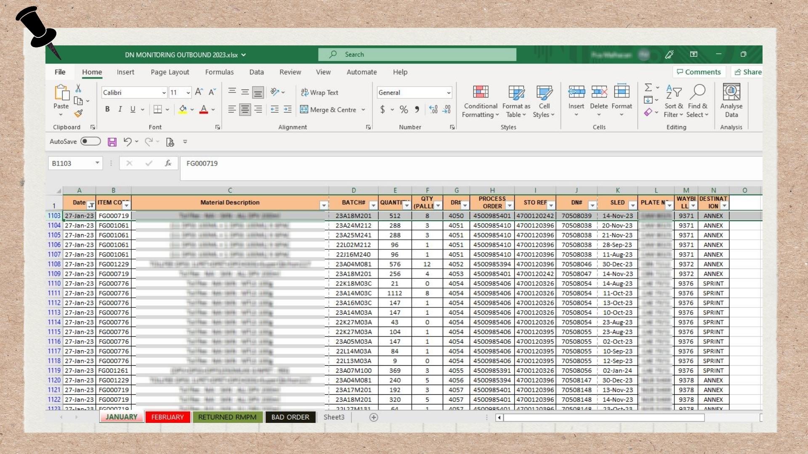Open the Formulas ribbon tab
Image resolution: width=808 pixels, height=454 pixels.
(219, 72)
